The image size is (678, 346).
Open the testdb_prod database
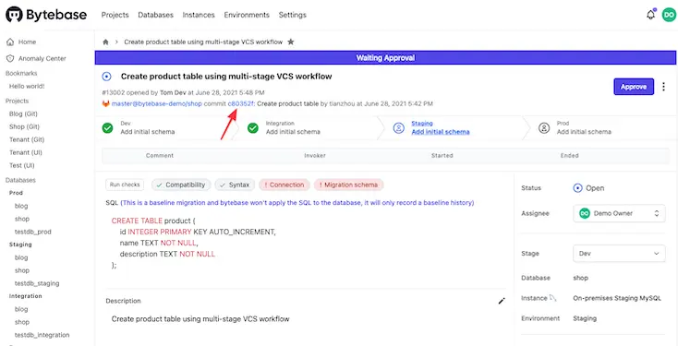click(x=33, y=232)
